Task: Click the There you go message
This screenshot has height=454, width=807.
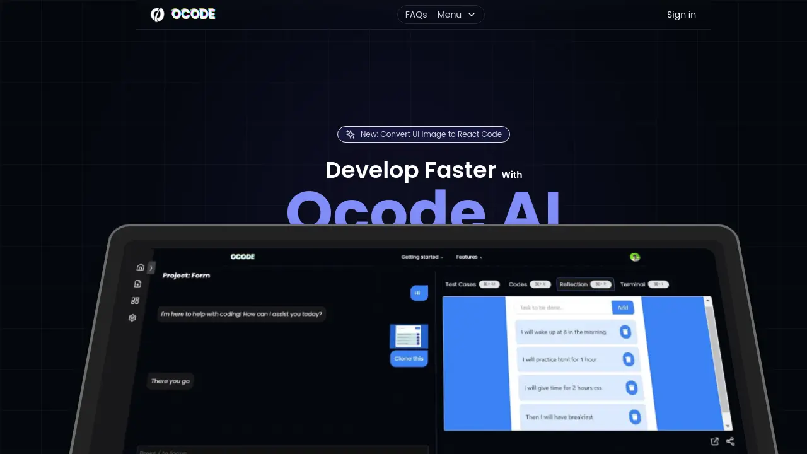Action: [170, 381]
